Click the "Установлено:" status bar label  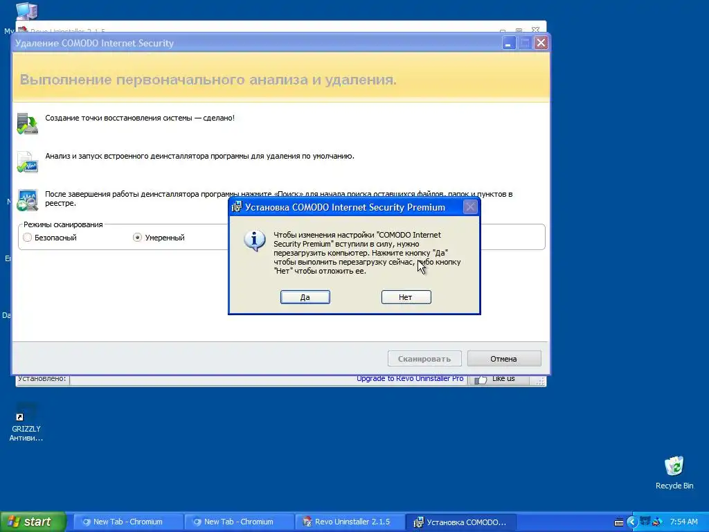(42, 379)
